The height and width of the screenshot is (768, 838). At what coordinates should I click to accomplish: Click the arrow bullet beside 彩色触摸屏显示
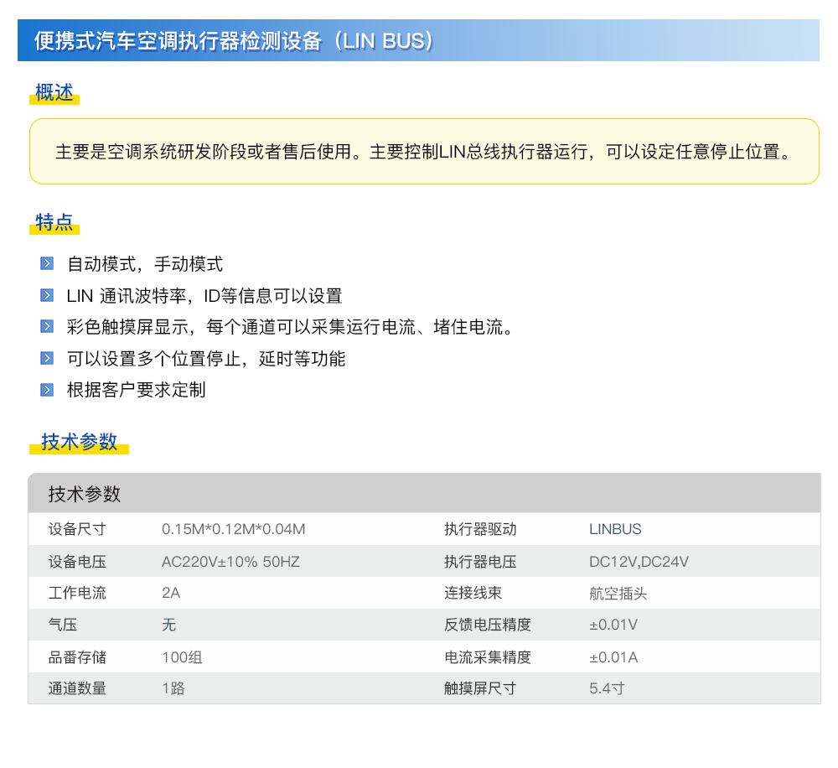pos(47,327)
